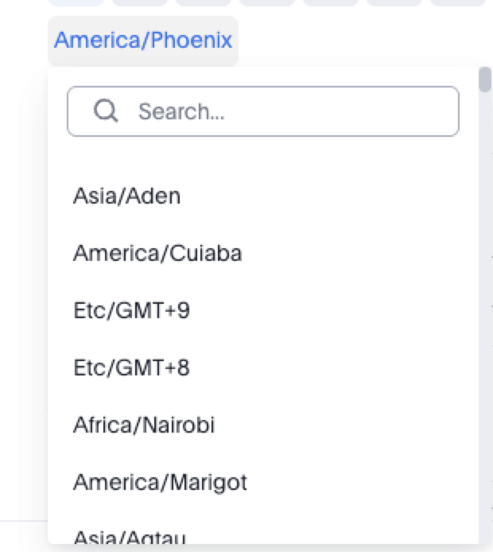
Task: Click the second cut-off pill in the top row
Action: 139,2
